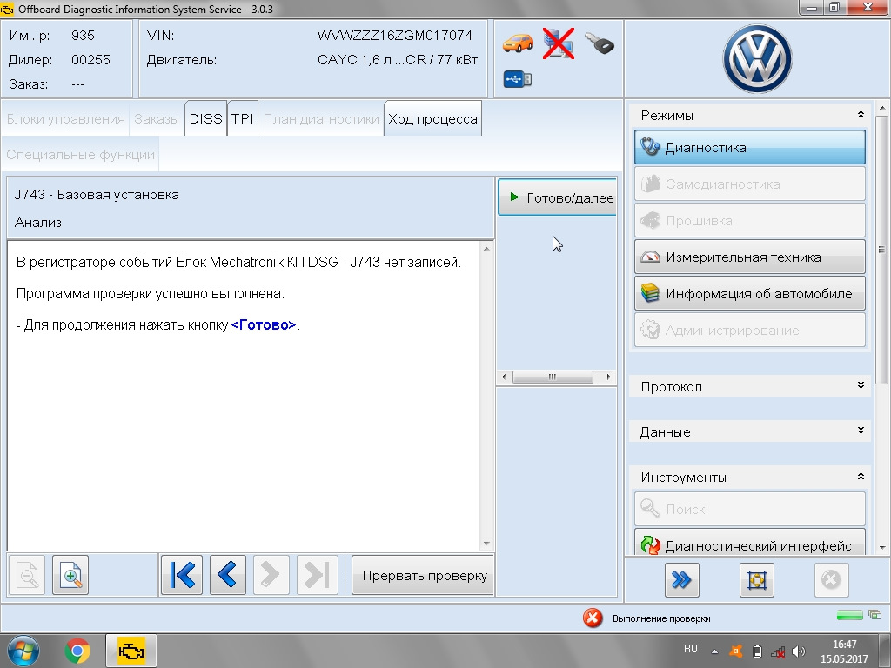Screen dimensions: 891x668
Task: Open Измерительная техника mode
Action: (x=749, y=257)
